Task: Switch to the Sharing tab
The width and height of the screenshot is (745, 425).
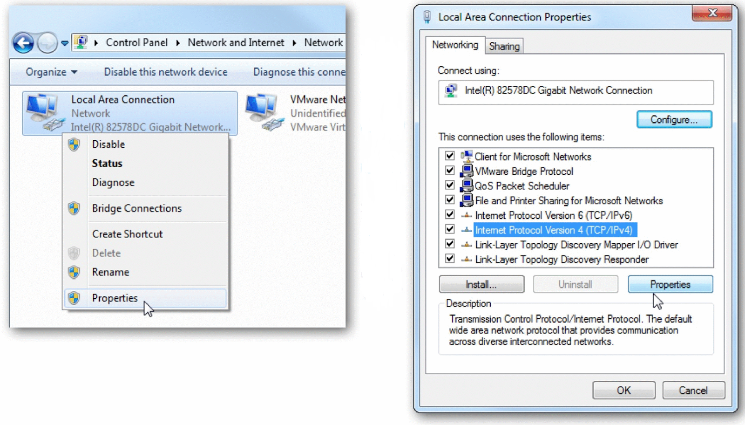Action: pyautogui.click(x=504, y=47)
